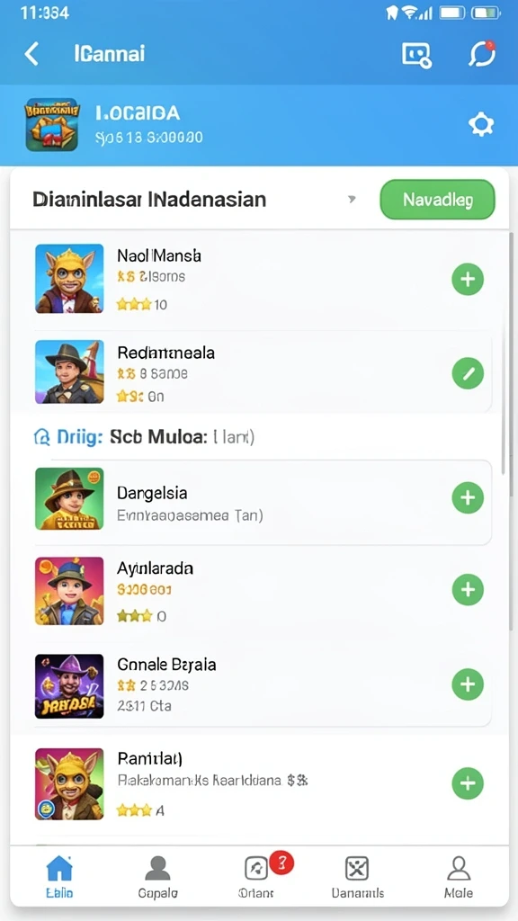Click the list's vertical scrollbar
This screenshot has width=518, height=921.
tap(504, 353)
